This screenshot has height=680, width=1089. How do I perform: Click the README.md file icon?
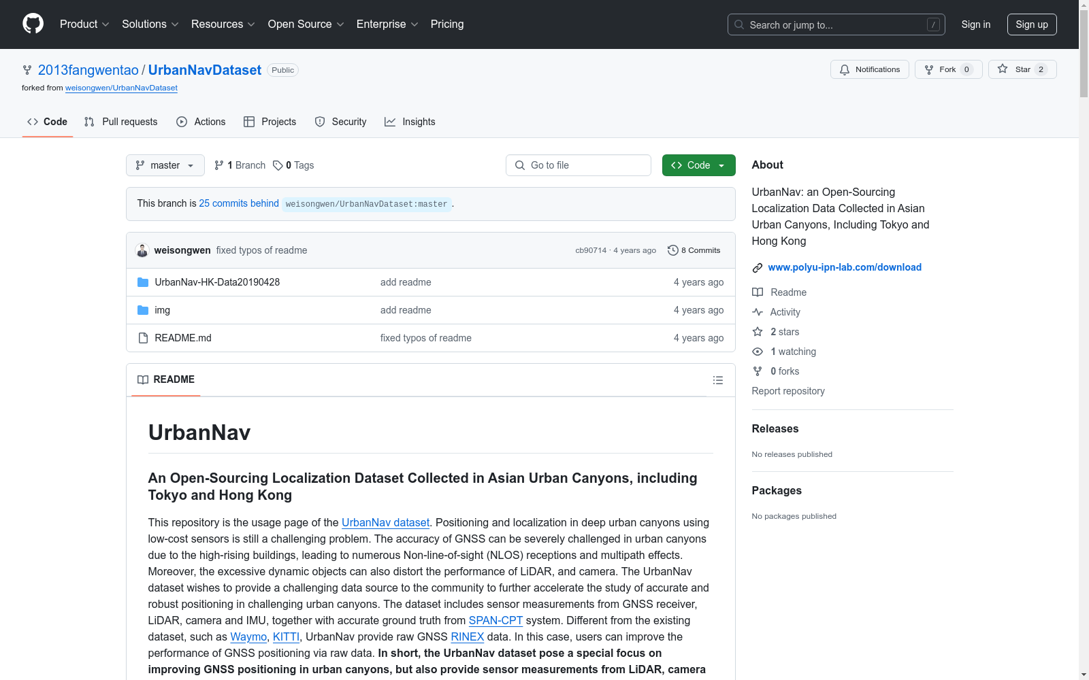(x=143, y=338)
